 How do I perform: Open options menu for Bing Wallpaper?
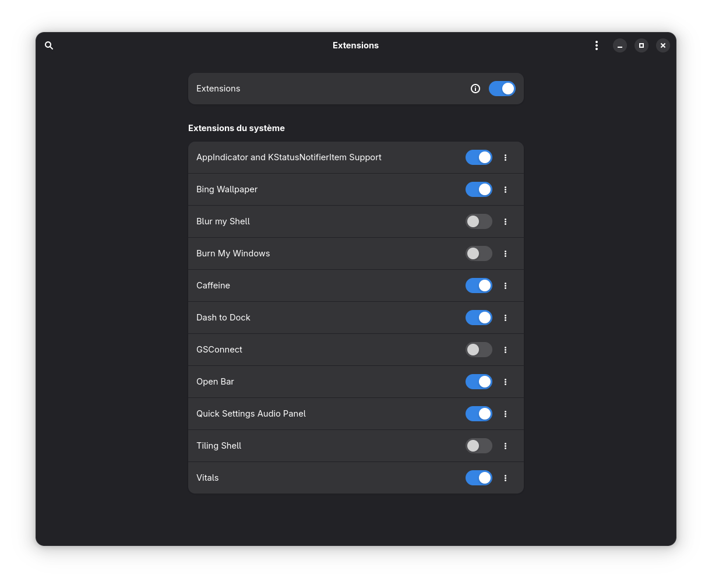pos(506,189)
